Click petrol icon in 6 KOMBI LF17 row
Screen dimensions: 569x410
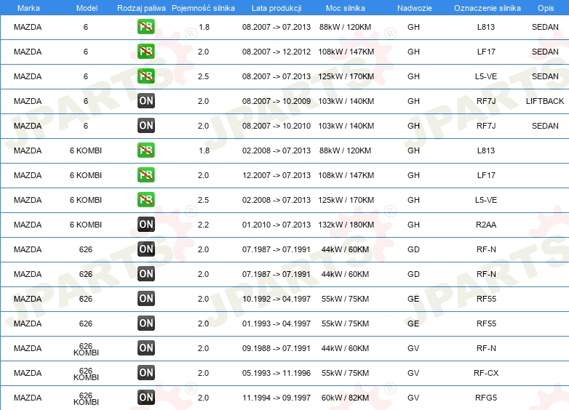[146, 174]
